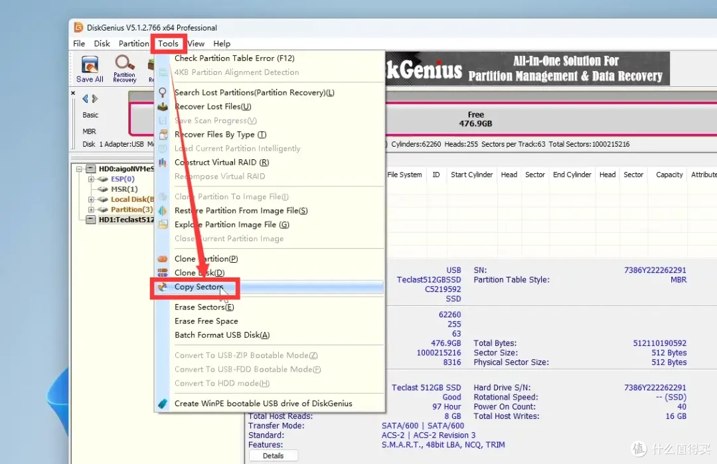
Task: Click the HD1 disk icon in tree
Action: coord(91,220)
